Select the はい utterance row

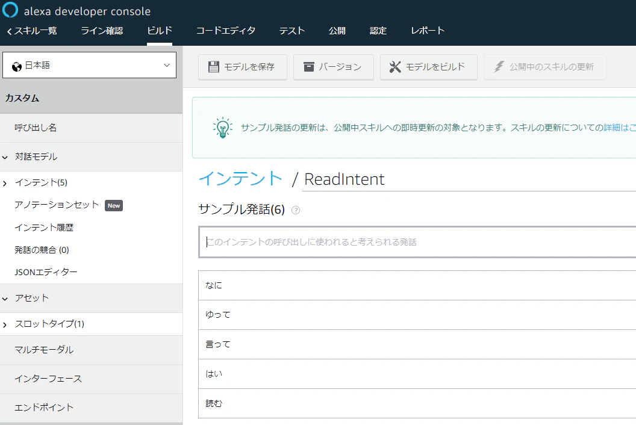[417, 374]
